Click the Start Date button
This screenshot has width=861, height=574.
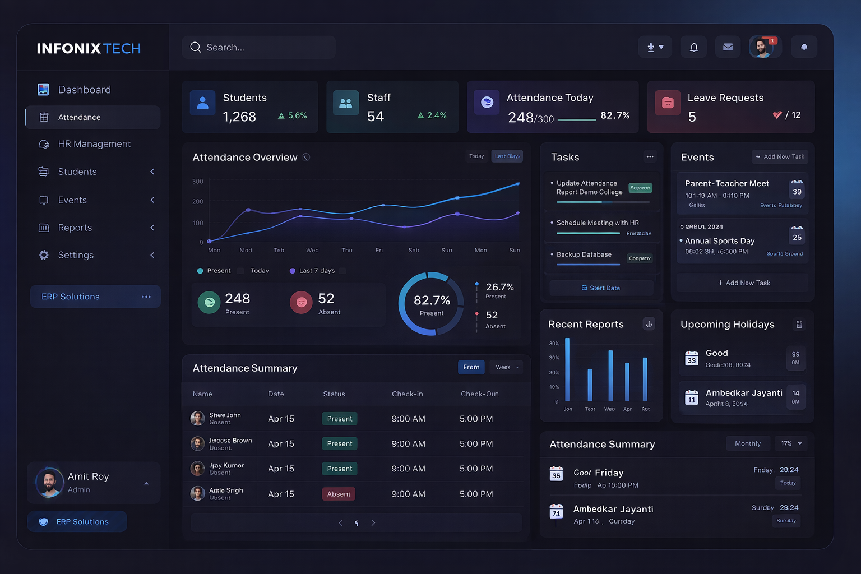tap(601, 288)
